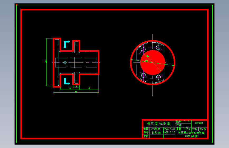Viewport: 229px width, 148px height.
Task: Select the lower cyan section arrow
Action: (67, 81)
